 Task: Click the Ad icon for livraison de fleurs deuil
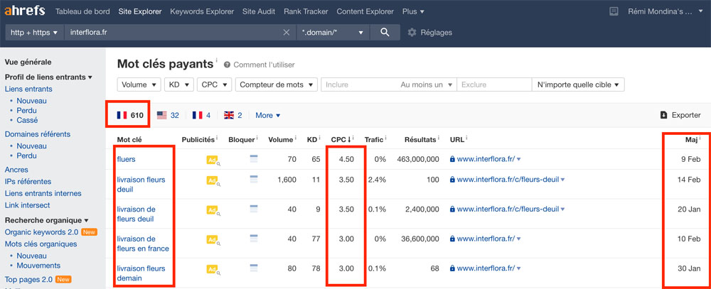[x=213, y=209]
